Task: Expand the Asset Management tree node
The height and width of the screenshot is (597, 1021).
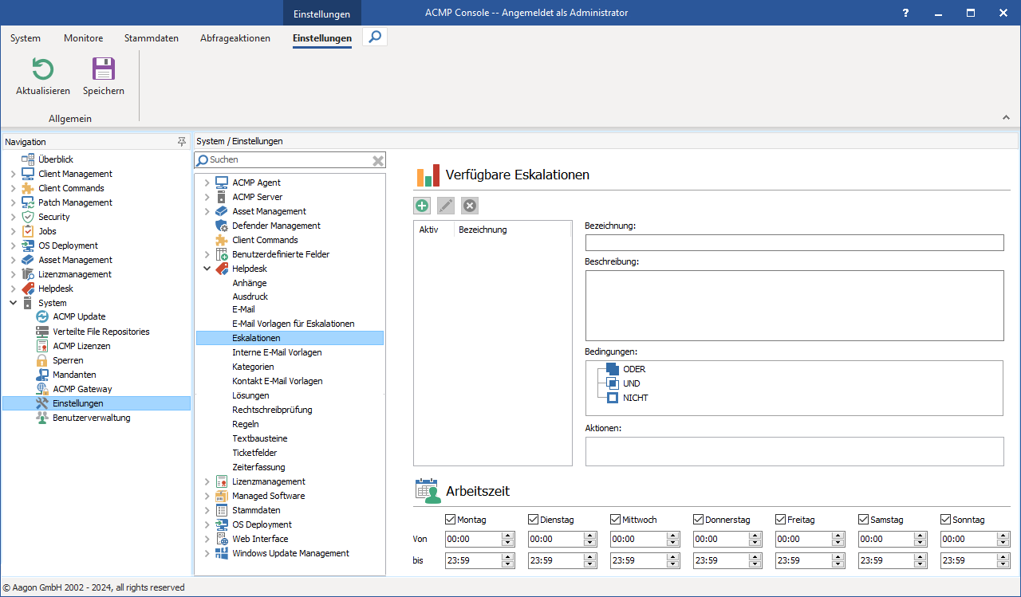Action: point(207,211)
